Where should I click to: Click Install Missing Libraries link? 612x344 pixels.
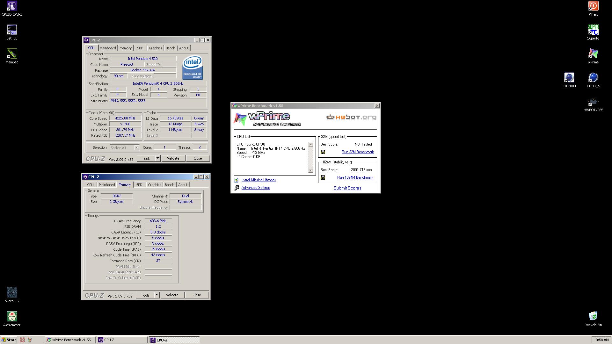[x=259, y=180]
